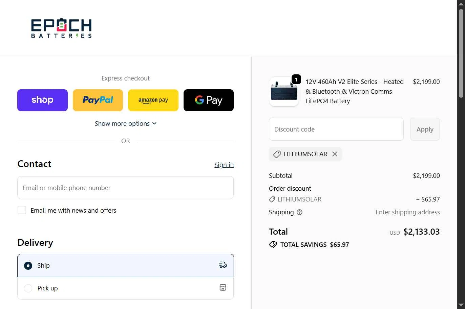Image resolution: width=465 pixels, height=309 pixels.
Task: Click the Total amount $2,133.03
Action: (422, 232)
